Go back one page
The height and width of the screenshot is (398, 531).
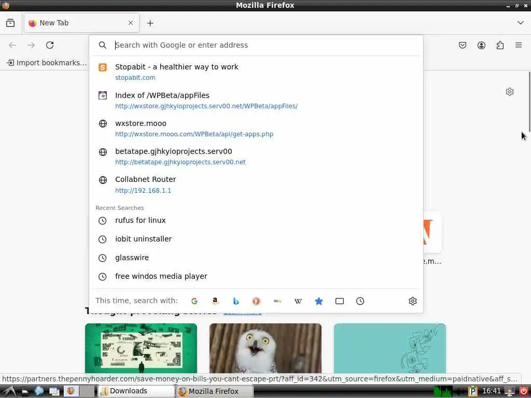[12, 45]
